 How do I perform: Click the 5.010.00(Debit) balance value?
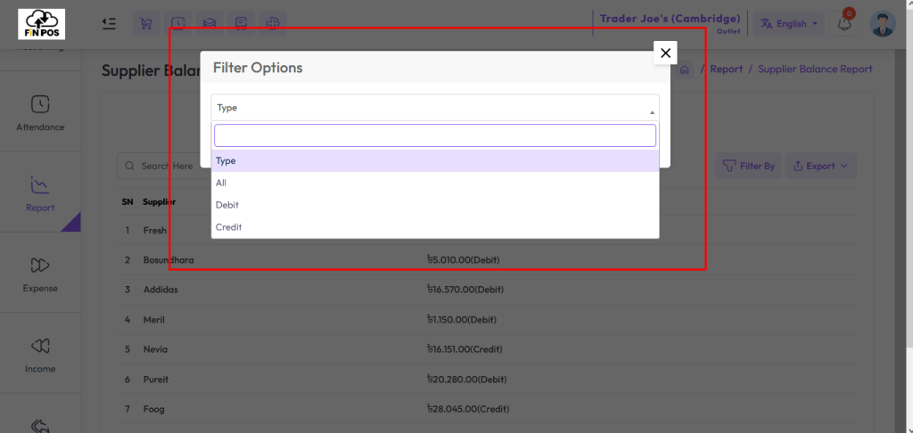click(463, 259)
